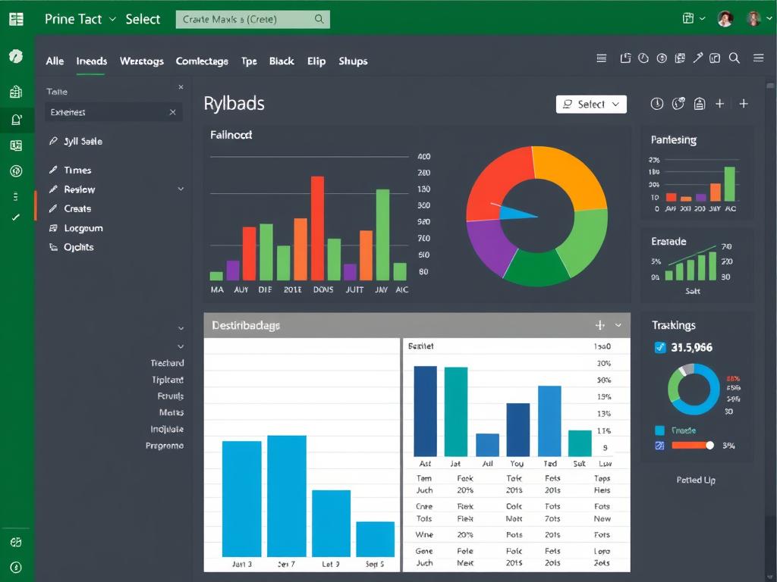Switch to the Elip tab
Screen dimensions: 777x582
click(x=316, y=61)
